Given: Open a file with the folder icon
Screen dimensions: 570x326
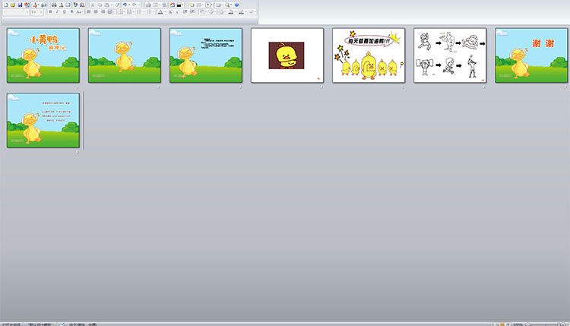Looking at the screenshot, I should (13, 5).
